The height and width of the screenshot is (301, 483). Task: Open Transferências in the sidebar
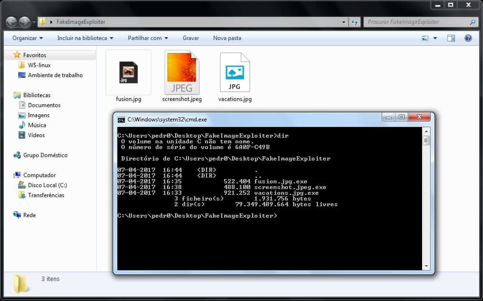click(46, 195)
